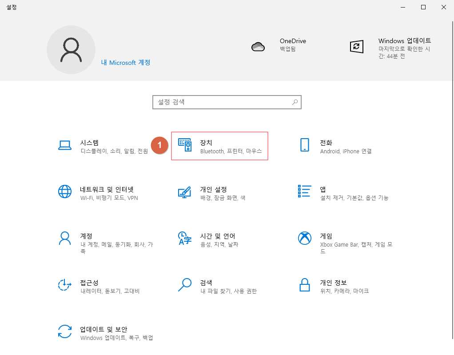Close the 설정 window
The width and height of the screenshot is (454, 355).
click(x=444, y=7)
